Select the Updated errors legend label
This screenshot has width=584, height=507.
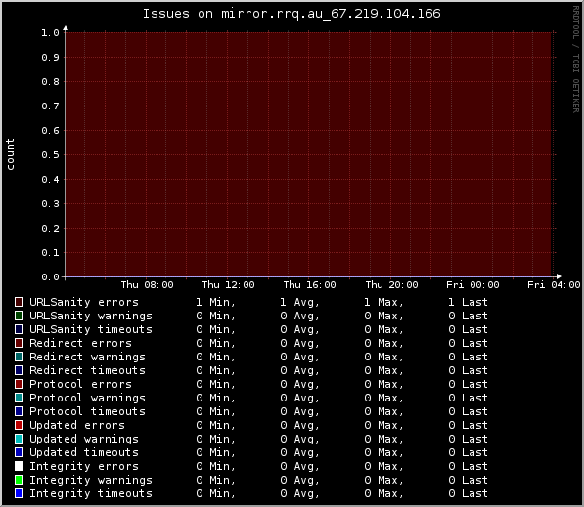(x=77, y=425)
